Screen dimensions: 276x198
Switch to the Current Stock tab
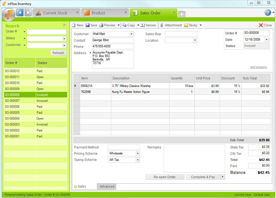tap(56, 13)
